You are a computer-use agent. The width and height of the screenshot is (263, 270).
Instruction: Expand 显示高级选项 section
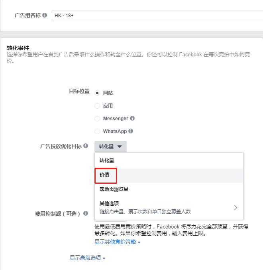(87, 258)
